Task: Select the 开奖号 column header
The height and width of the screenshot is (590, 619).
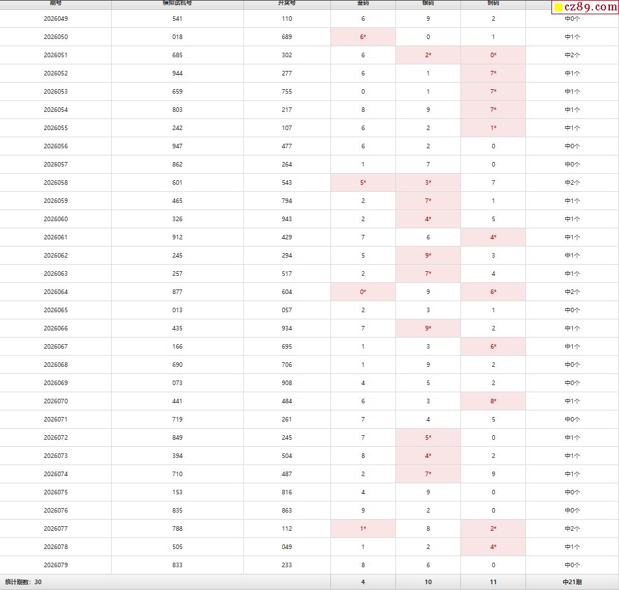Action: [287, 3]
